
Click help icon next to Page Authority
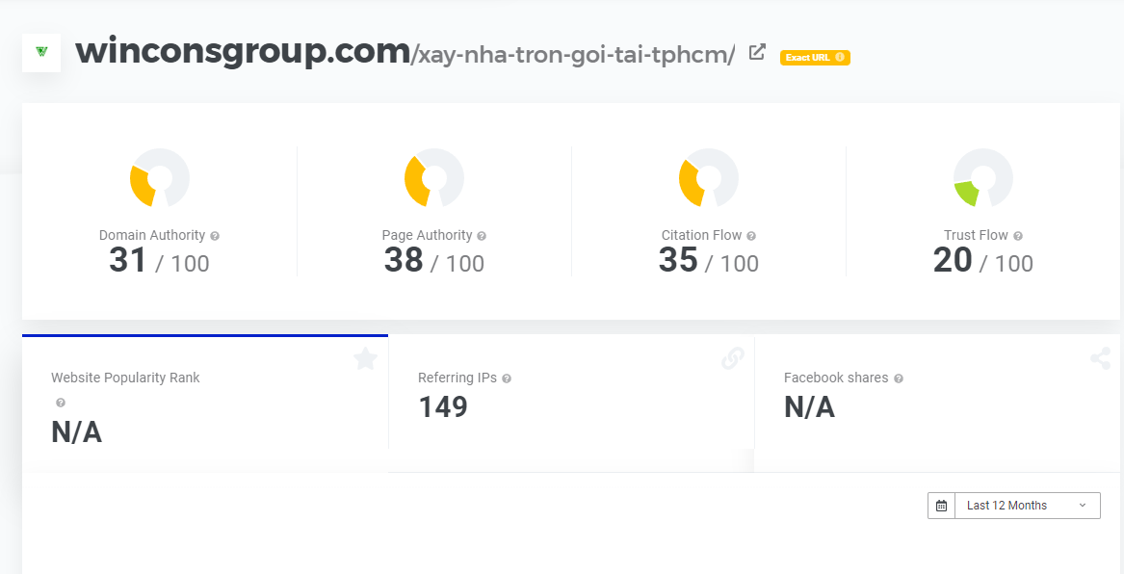pos(482,236)
